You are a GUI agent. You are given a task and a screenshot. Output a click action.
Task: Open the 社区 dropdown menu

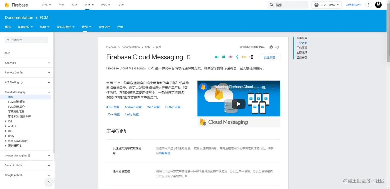[106, 5]
